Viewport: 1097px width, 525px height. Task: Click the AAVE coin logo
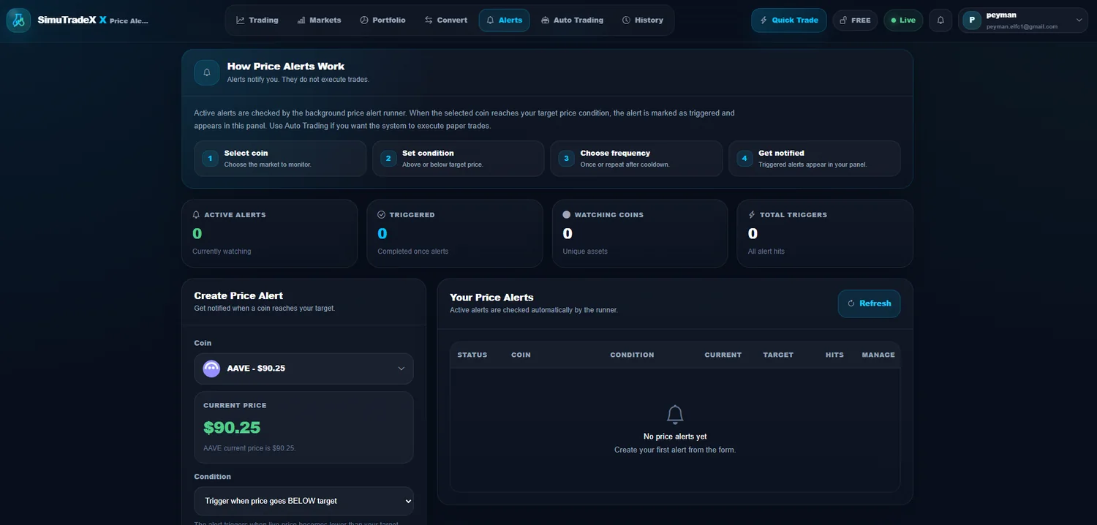pos(211,369)
